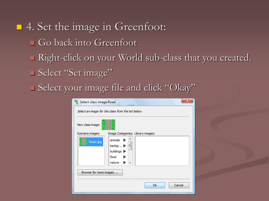This screenshot has width=269, height=201.
Task: Expand the buildings category arrow
Action: tap(125, 152)
